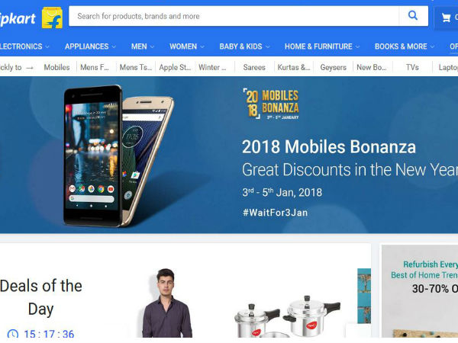The height and width of the screenshot is (343, 458).
Task: Click the 2018 Mobiles Bonanza gold badge
Action: point(271,104)
